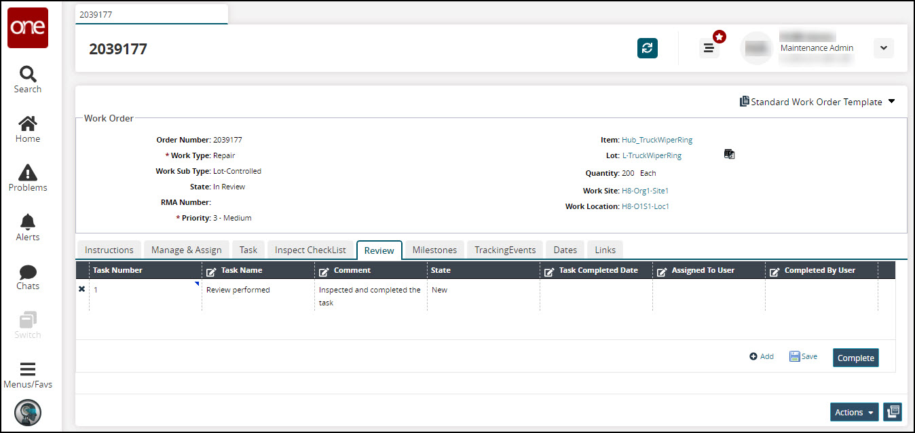Click the assistant avatar icon at sidebar bottom
The height and width of the screenshot is (433, 915).
[x=28, y=412]
